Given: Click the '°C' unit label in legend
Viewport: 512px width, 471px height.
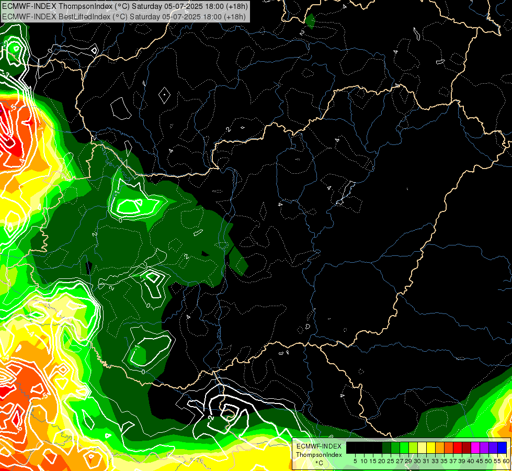Looking at the screenshot, I should (x=320, y=463).
